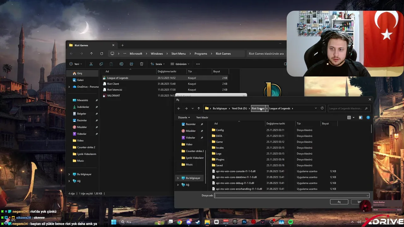
Task: Open the Yeni dropdown in Explorer toolbar
Action: 76,64
